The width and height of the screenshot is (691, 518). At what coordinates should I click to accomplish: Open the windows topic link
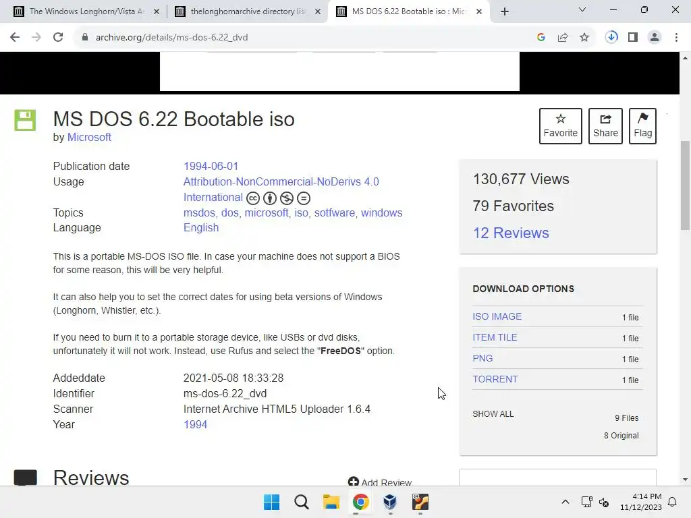[x=382, y=212]
